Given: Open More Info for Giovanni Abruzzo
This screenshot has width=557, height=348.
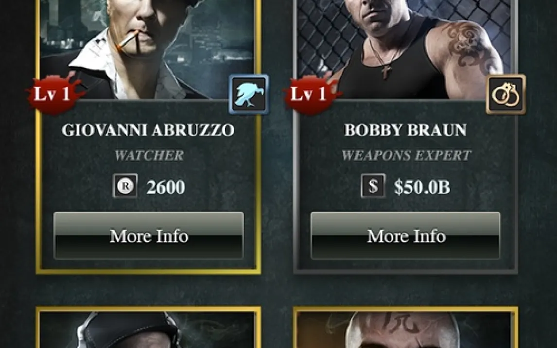Looking at the screenshot, I should coord(149,236).
